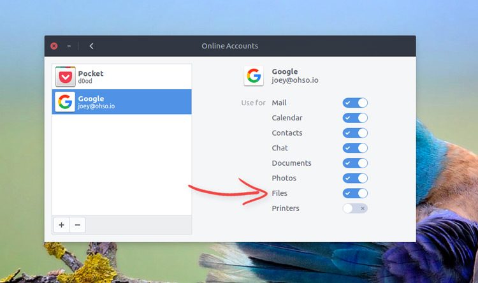Click the 'Calendar' label text

point(287,118)
